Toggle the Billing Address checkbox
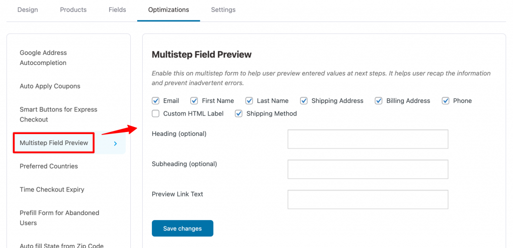Image resolution: width=513 pixels, height=248 pixels. tap(379, 101)
